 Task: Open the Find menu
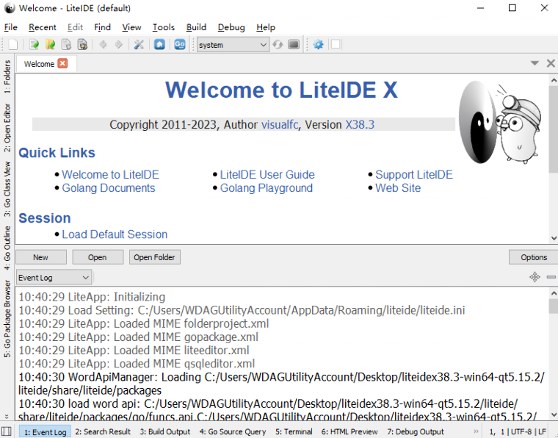click(x=103, y=27)
